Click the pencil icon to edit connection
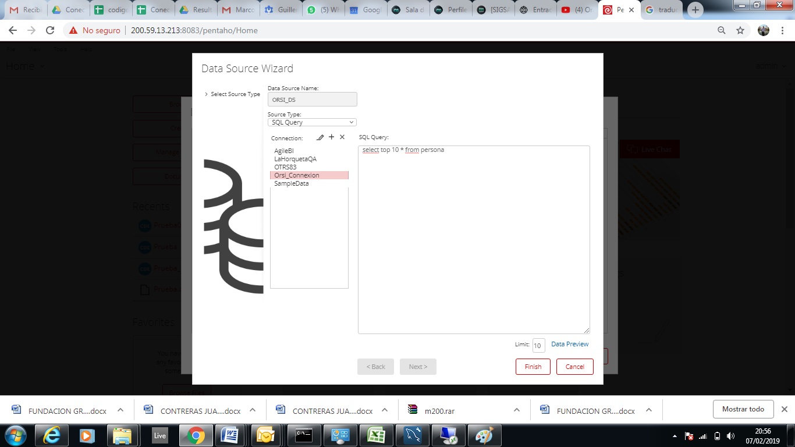The width and height of the screenshot is (795, 447). [320, 137]
